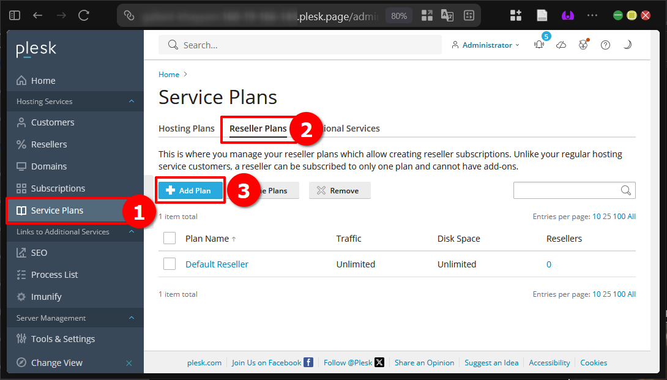
Task: Set entries per page to 100 above the table
Action: [x=619, y=217]
